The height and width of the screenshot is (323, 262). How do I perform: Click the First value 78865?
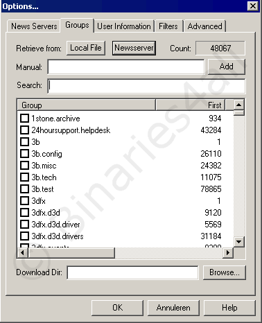[x=211, y=189]
